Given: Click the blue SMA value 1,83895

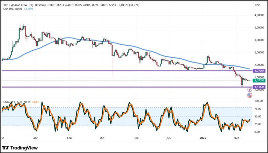Looking at the screenshot, I should [x=31, y=9].
